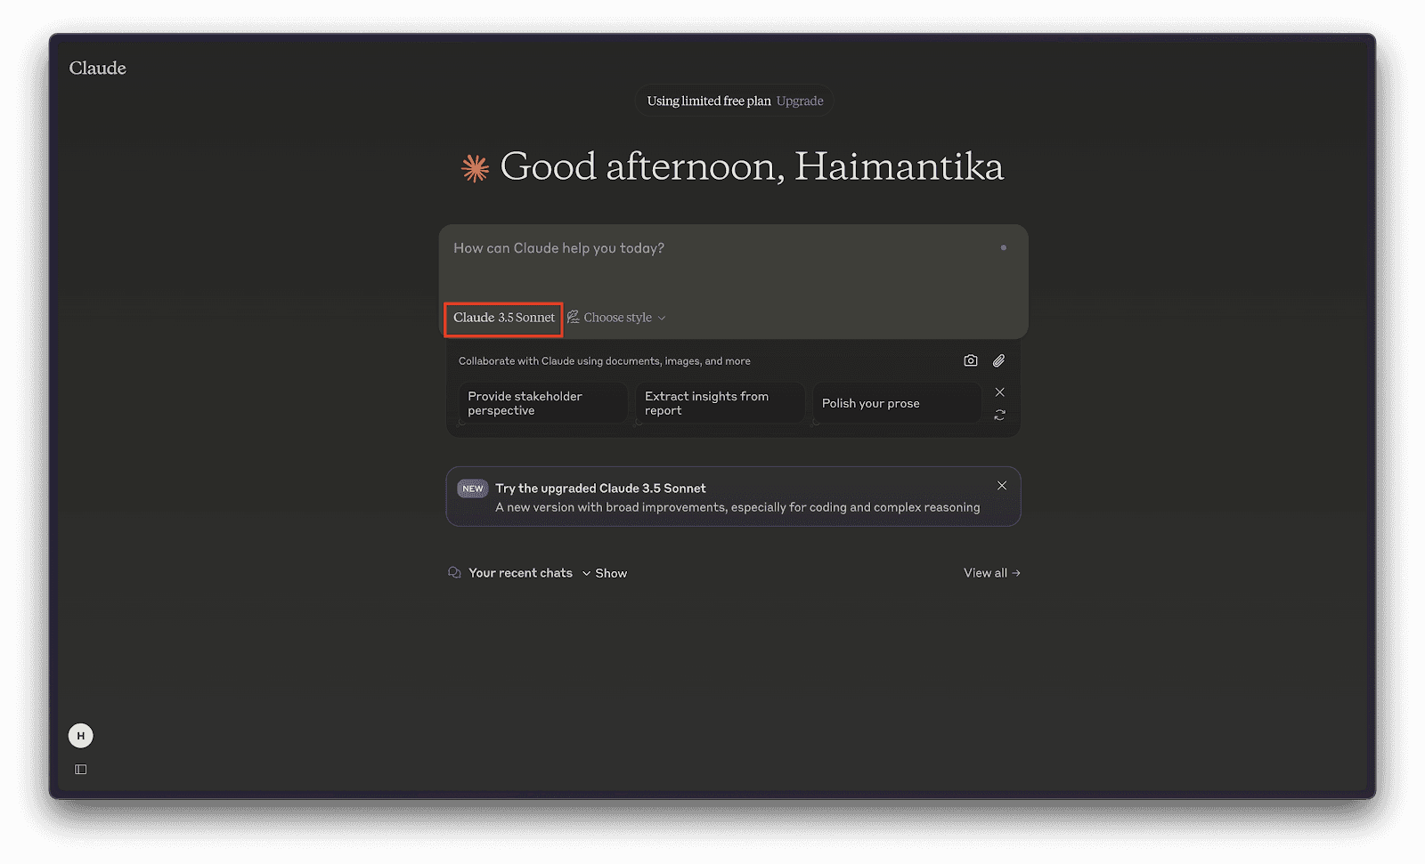Click the camera screenshot icon
Viewport: 1425px width, 864px height.
971,360
